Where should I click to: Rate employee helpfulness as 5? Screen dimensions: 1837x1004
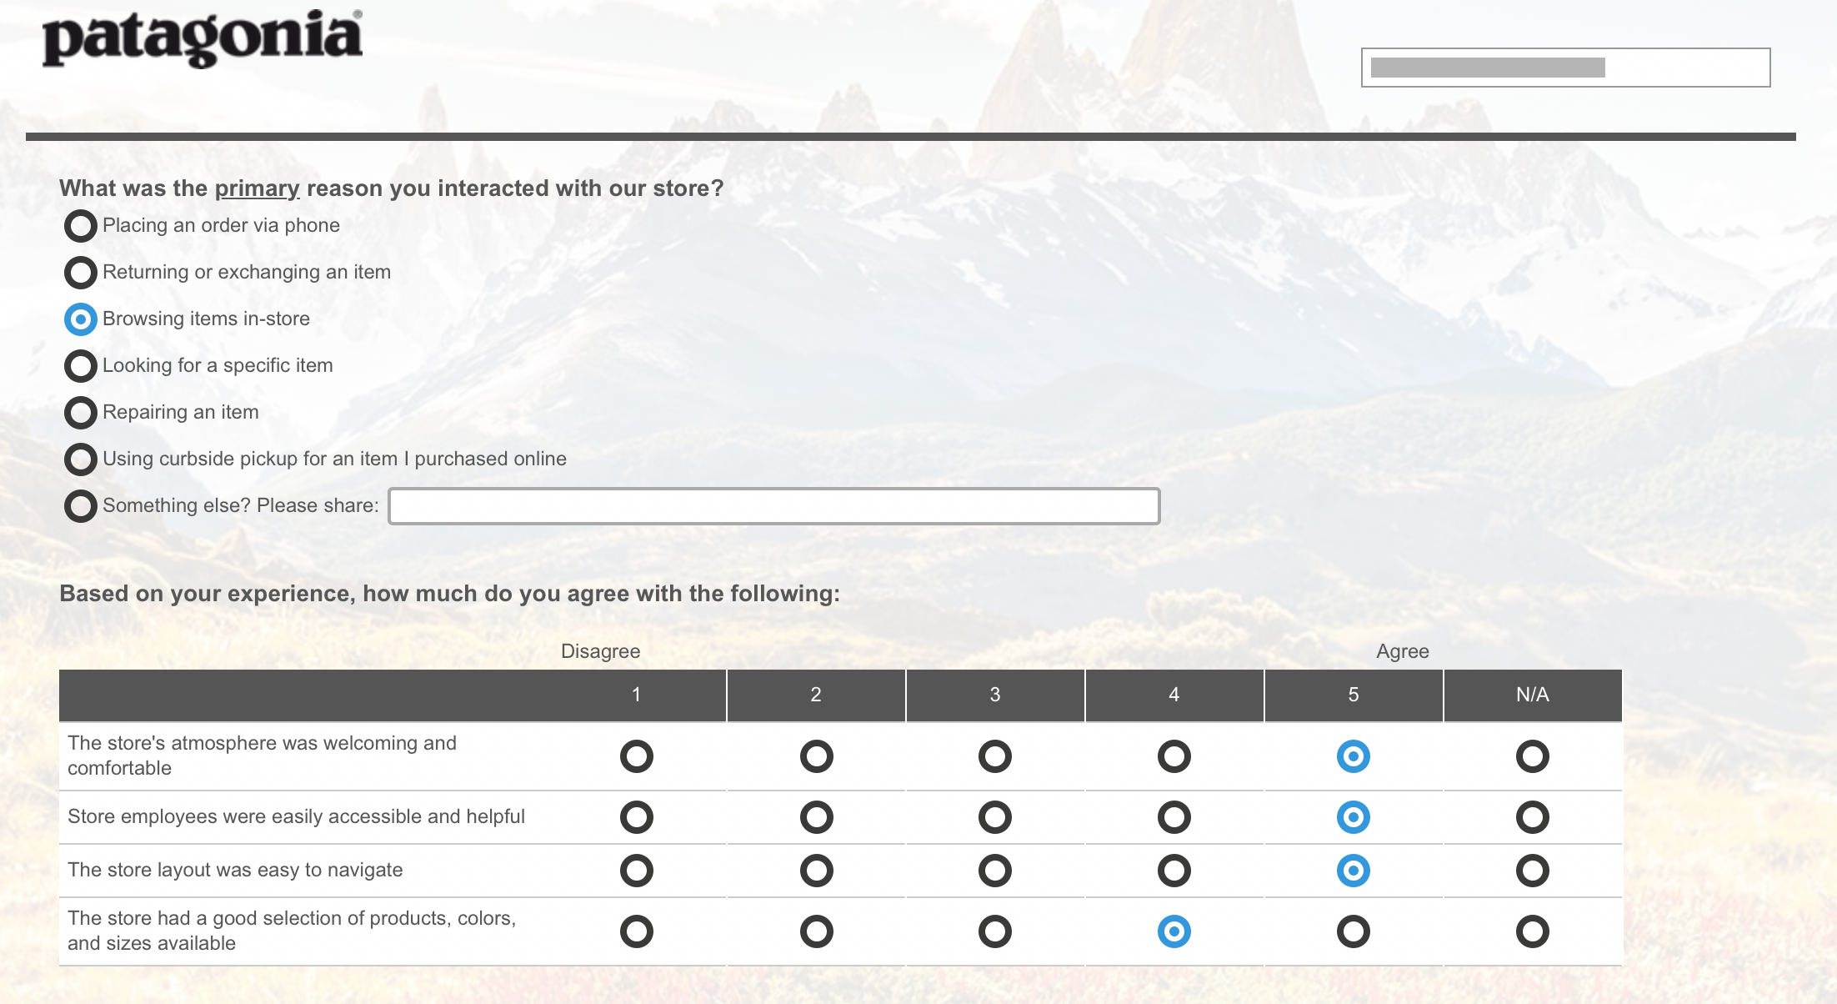(1353, 817)
